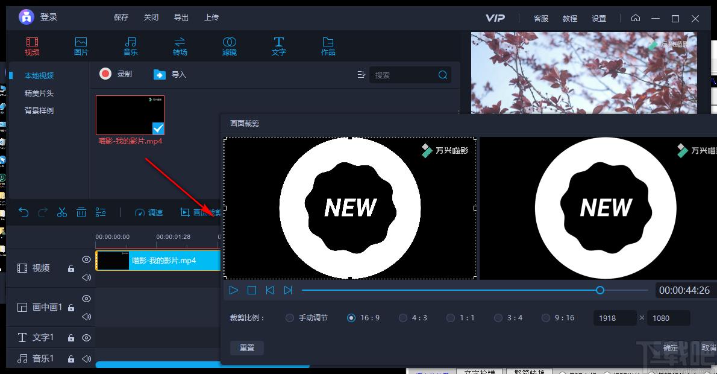Open the 设置 settings menu
Image resolution: width=717 pixels, height=374 pixels.
click(x=599, y=18)
